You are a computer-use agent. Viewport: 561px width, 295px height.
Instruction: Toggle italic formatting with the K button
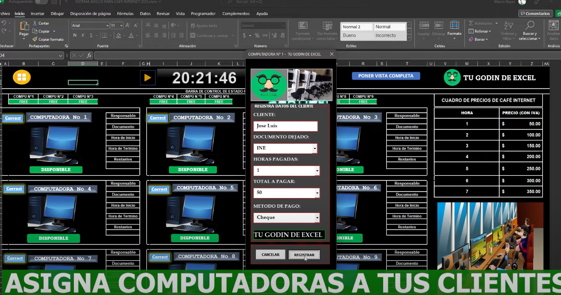pos(83,35)
